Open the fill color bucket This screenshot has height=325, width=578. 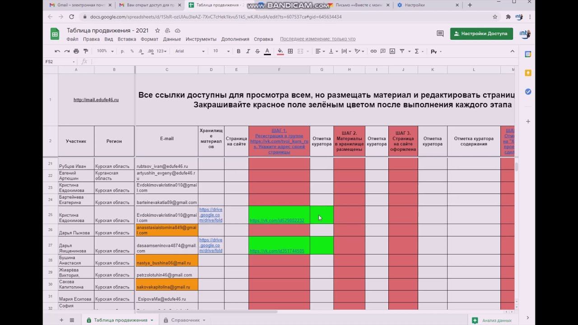pyautogui.click(x=280, y=51)
